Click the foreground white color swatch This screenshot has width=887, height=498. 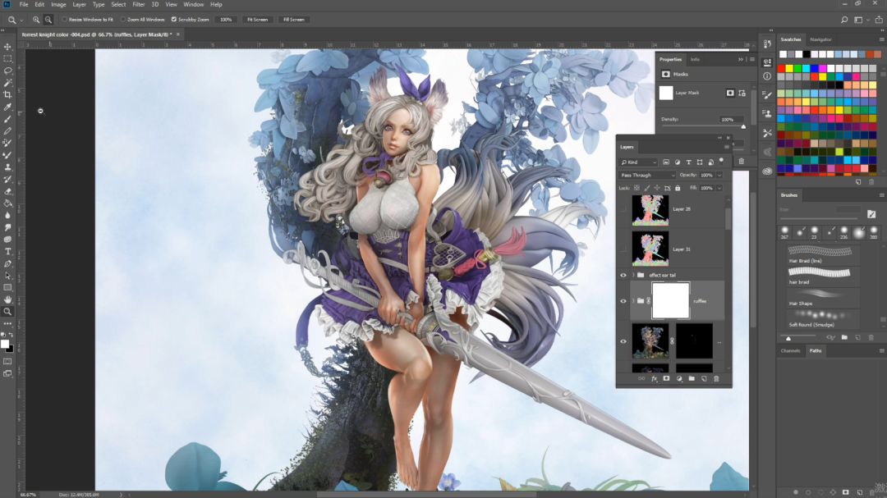pos(5,345)
